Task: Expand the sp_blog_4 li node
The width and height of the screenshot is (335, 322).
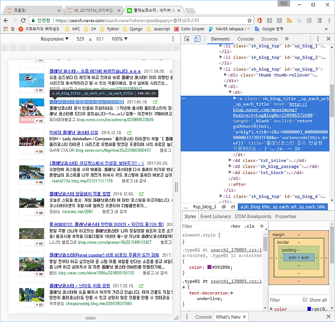Action: (221, 196)
